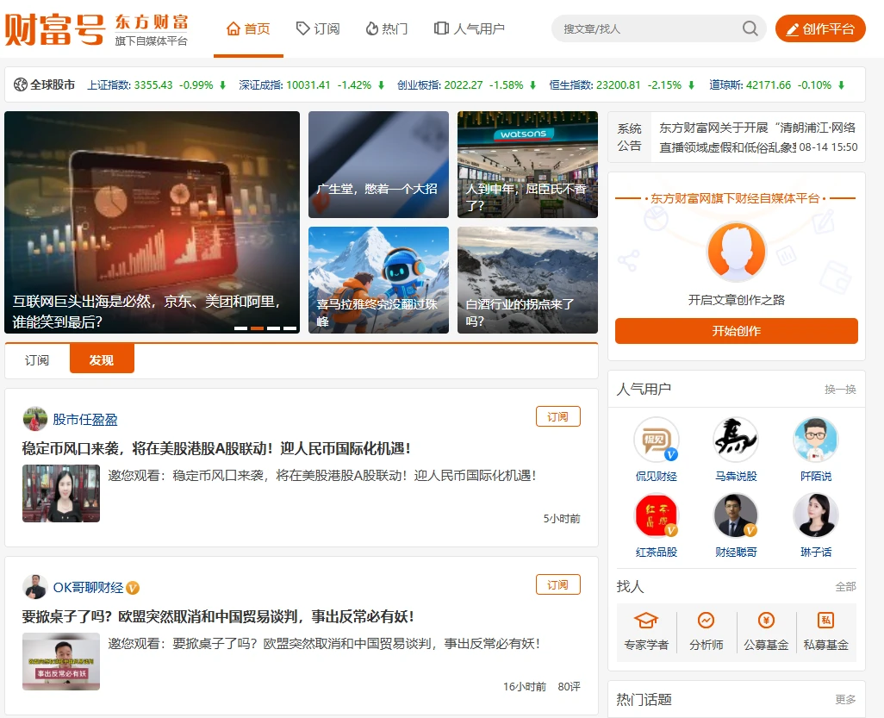Click the 私募基金 icon
The width and height of the screenshot is (884, 718).
point(826,621)
